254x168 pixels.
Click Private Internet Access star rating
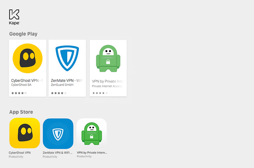(100, 93)
